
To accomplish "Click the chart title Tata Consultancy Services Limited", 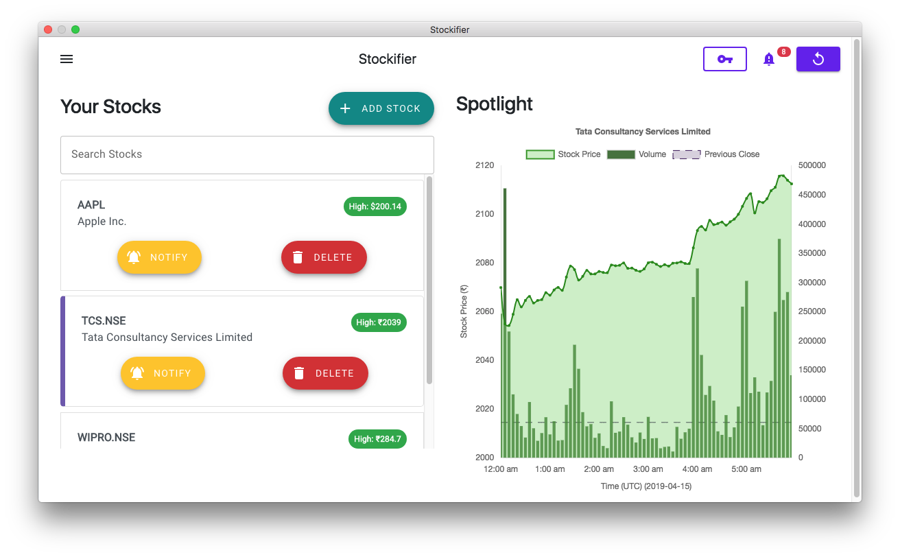I will [x=643, y=131].
